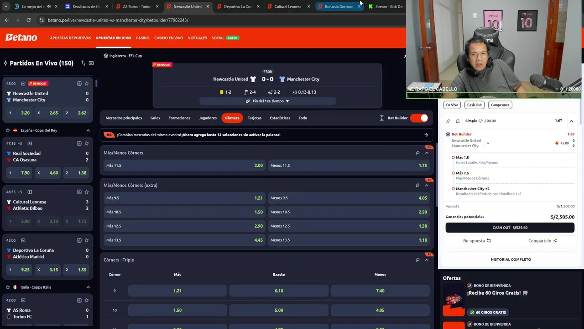This screenshot has width=584, height=329.
Task: Open the Apuestas Deportivas menu
Action: pos(70,38)
